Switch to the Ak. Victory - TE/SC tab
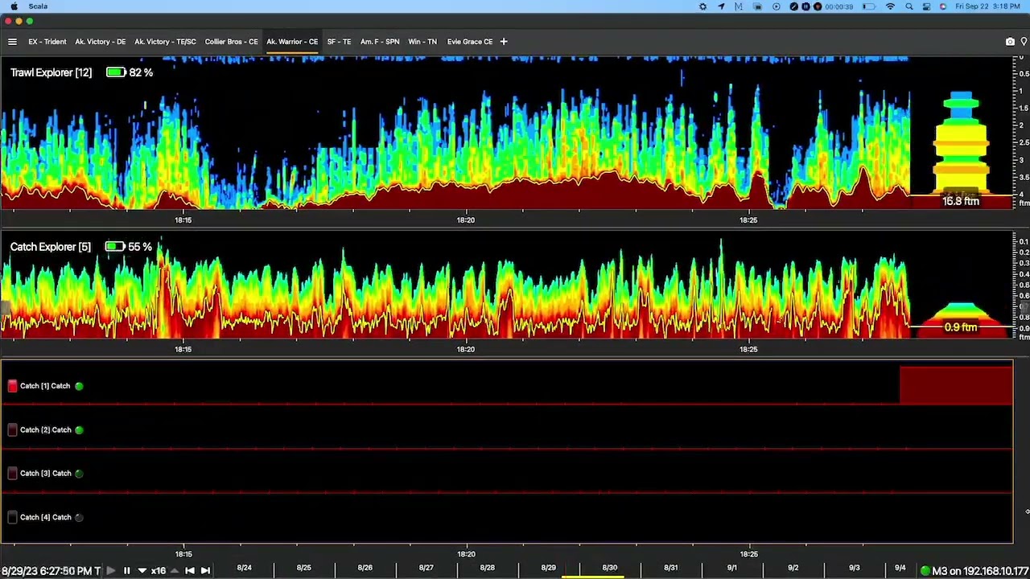This screenshot has width=1030, height=579. (165, 42)
